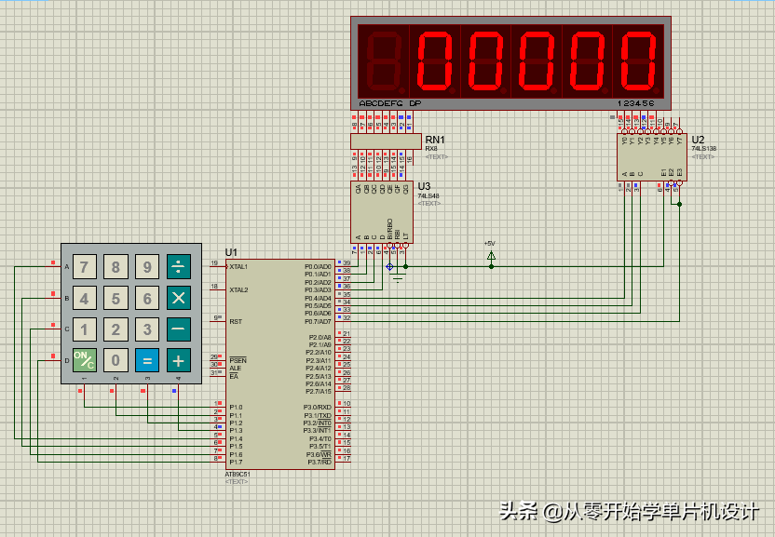Click keypad row label D
775x537 pixels.
pos(67,360)
